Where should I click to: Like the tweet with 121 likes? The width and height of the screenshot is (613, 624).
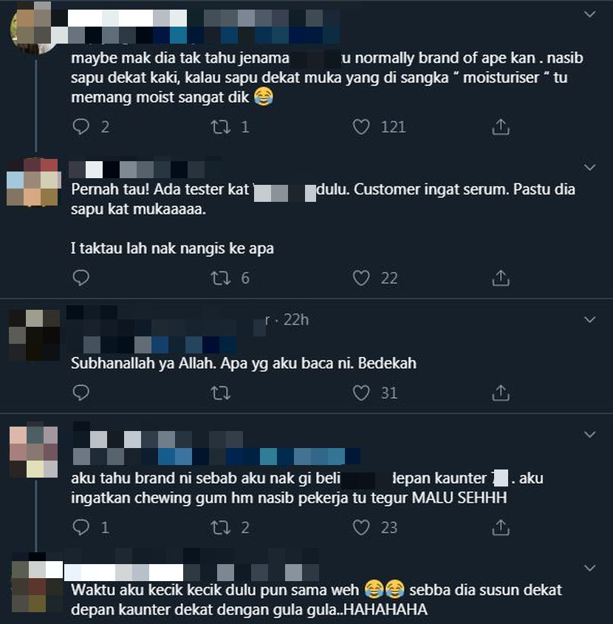click(361, 127)
